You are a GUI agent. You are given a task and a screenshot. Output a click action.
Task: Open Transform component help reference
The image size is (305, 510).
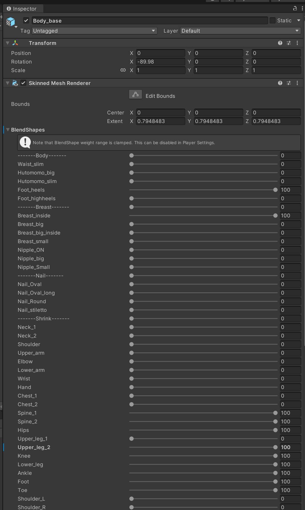tap(280, 43)
